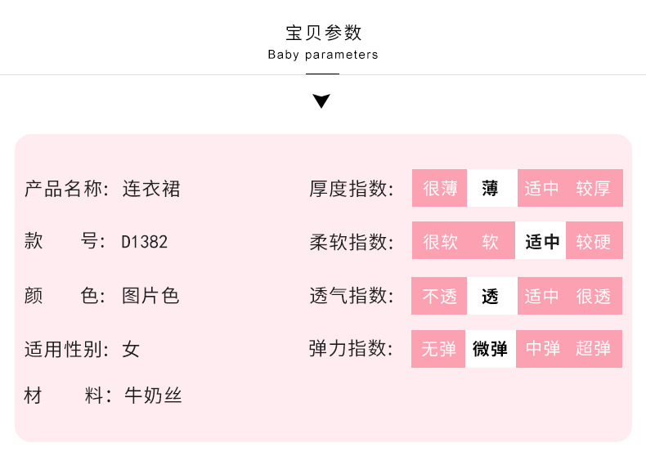This screenshot has width=646, height=456.
Task: Select the highlighted 薄 thickness option
Action: pos(491,189)
